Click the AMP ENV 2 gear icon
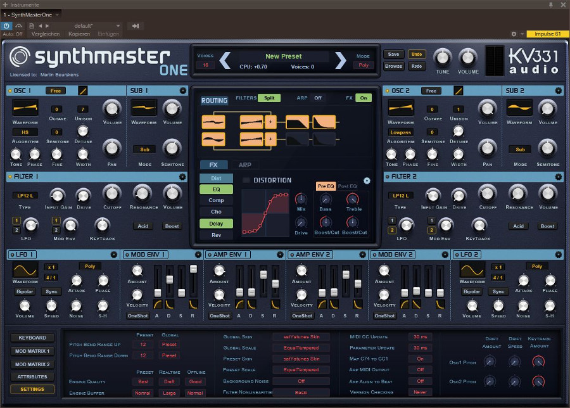570x408 pixels. [x=362, y=255]
